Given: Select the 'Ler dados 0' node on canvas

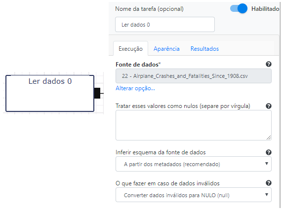Looking at the screenshot, I should pyautogui.click(x=50, y=93).
